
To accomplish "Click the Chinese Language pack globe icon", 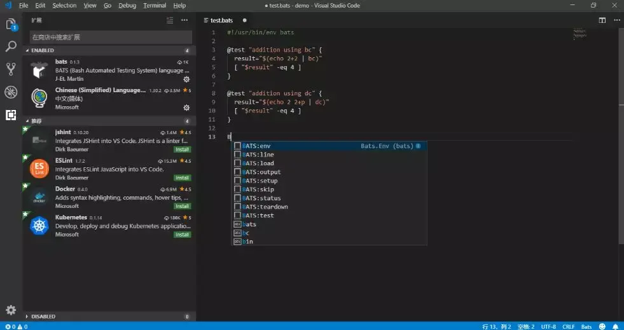I will [x=39, y=98].
